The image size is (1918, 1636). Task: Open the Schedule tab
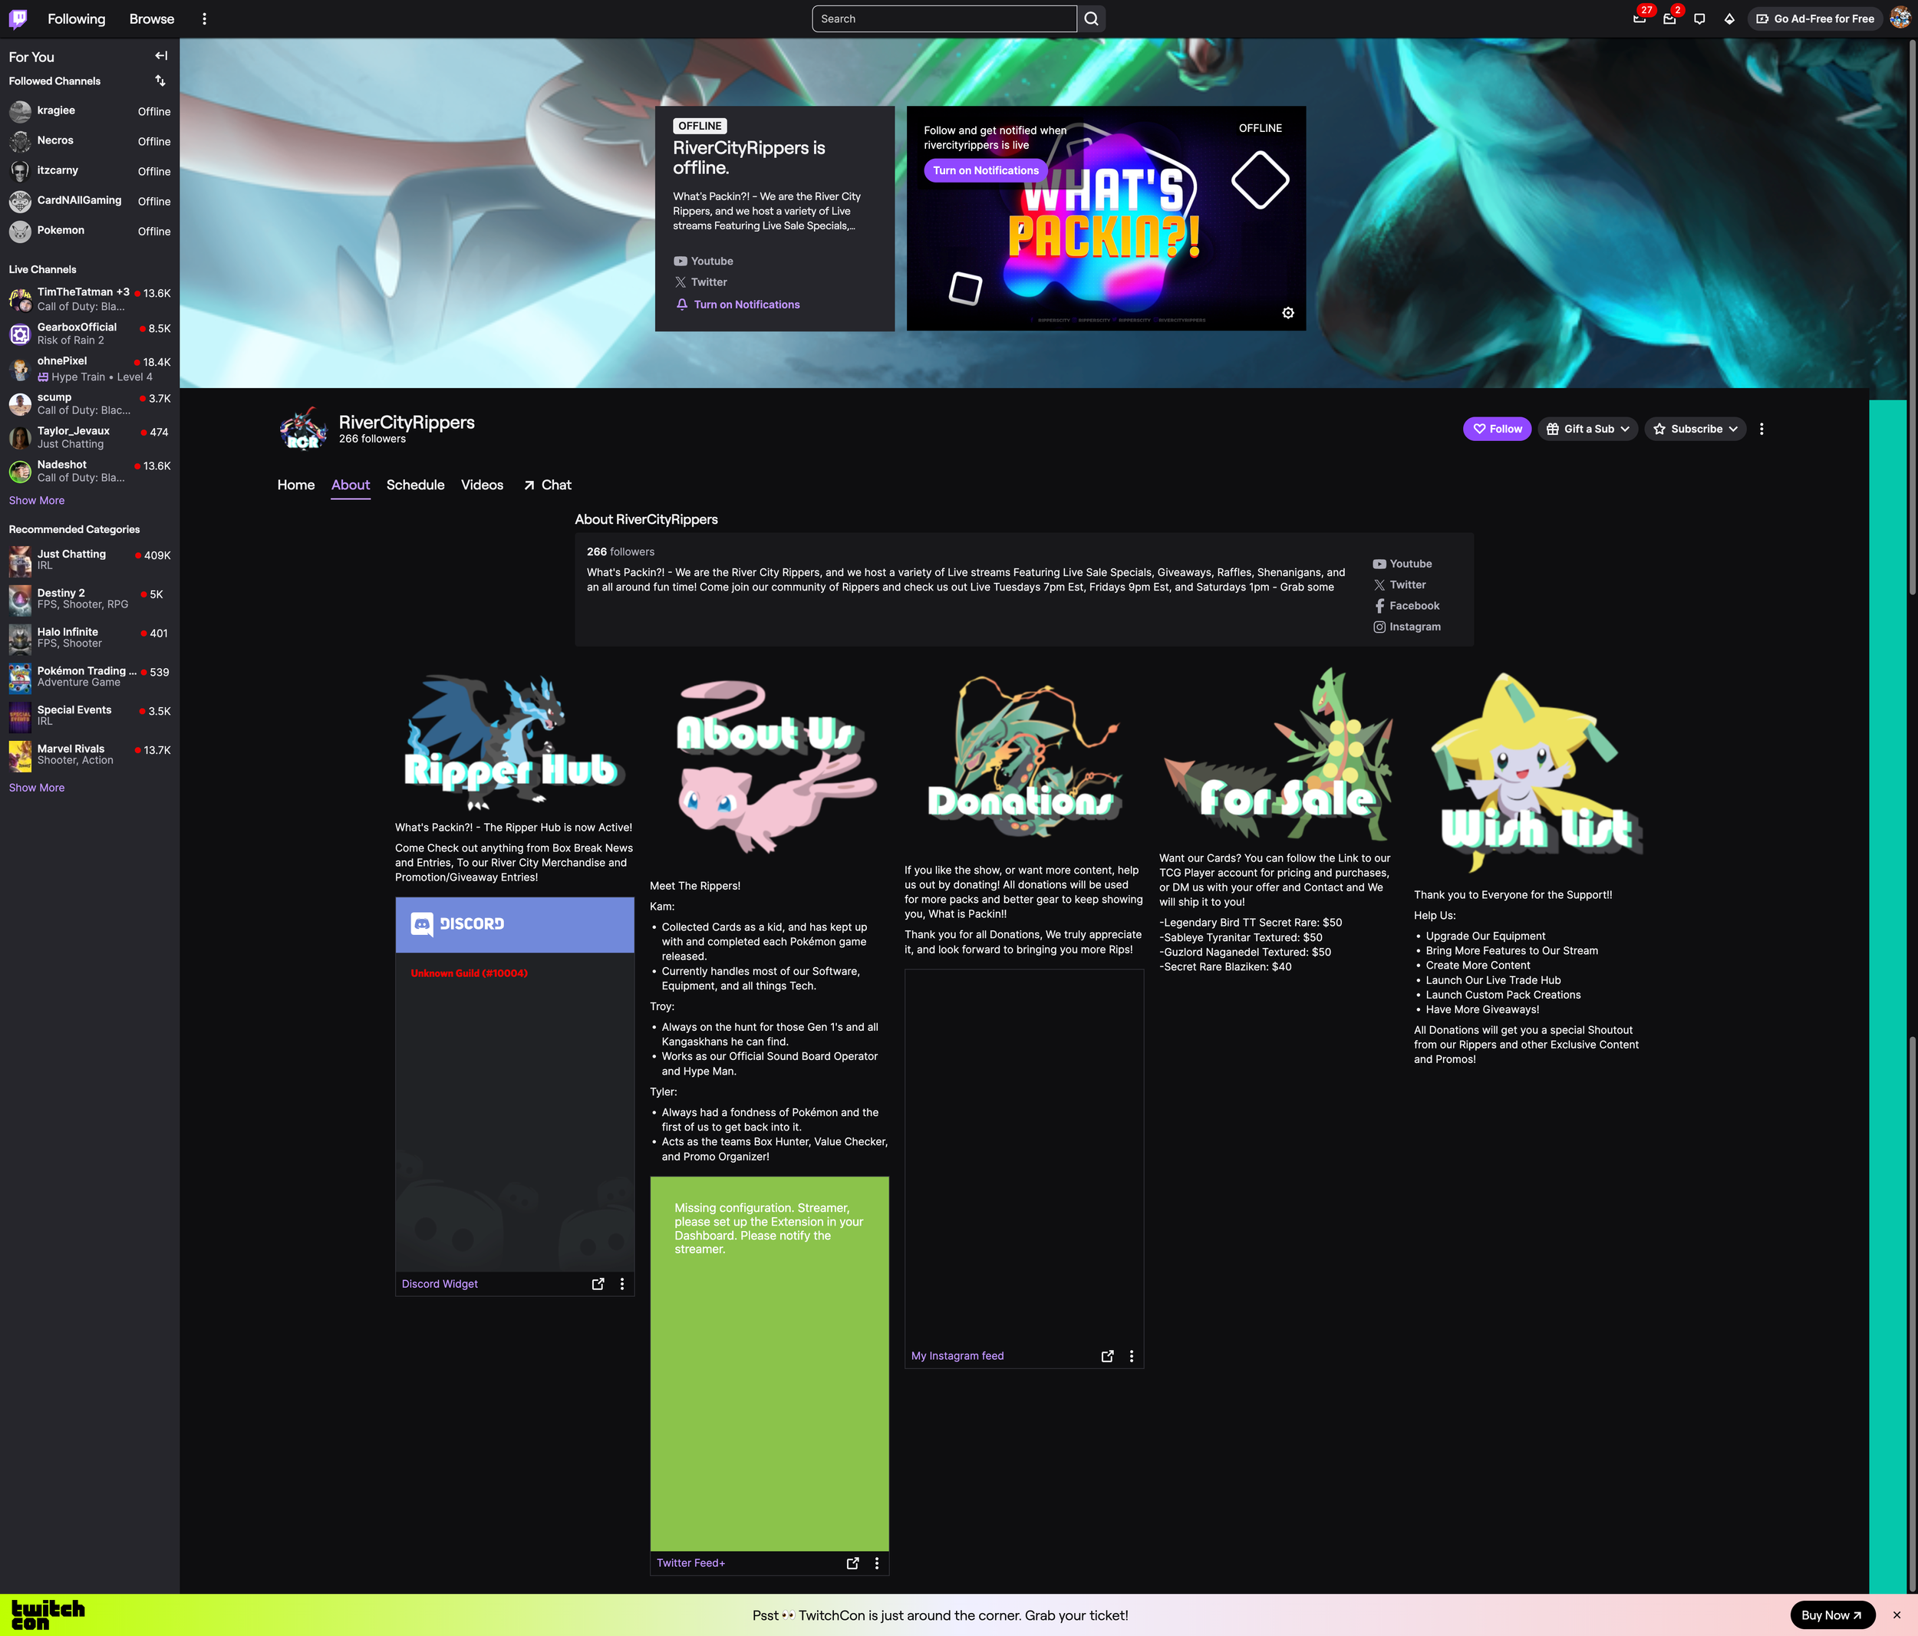coord(416,485)
